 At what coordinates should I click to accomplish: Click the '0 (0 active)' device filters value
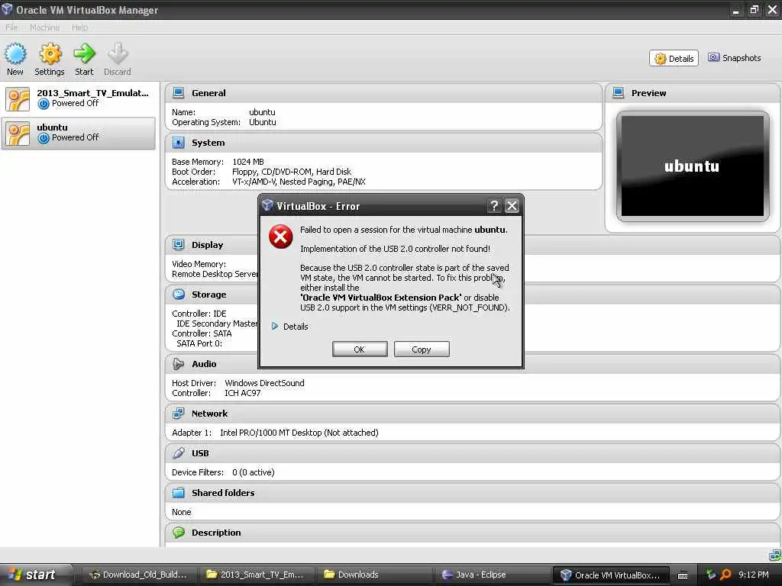pyautogui.click(x=254, y=472)
